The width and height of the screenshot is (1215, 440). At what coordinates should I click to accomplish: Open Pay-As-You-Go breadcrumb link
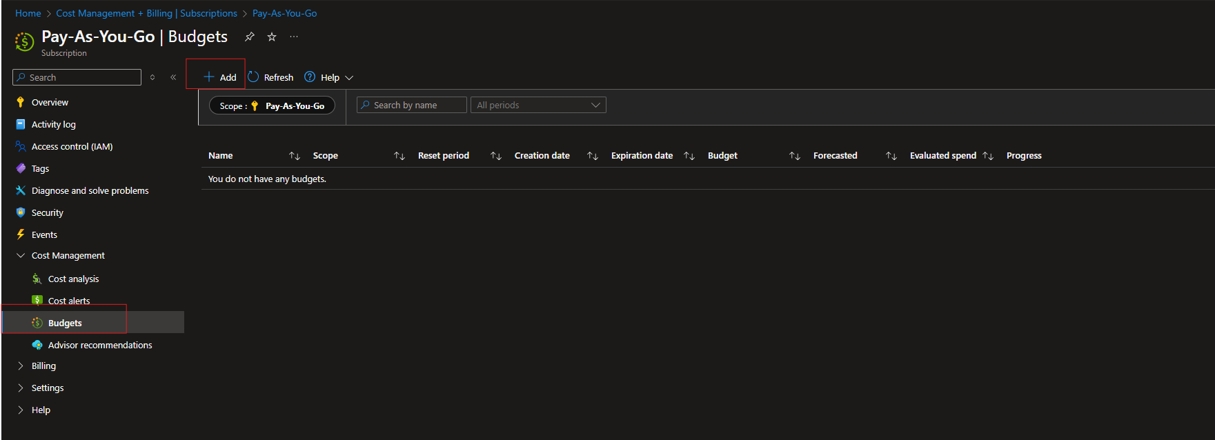285,13
